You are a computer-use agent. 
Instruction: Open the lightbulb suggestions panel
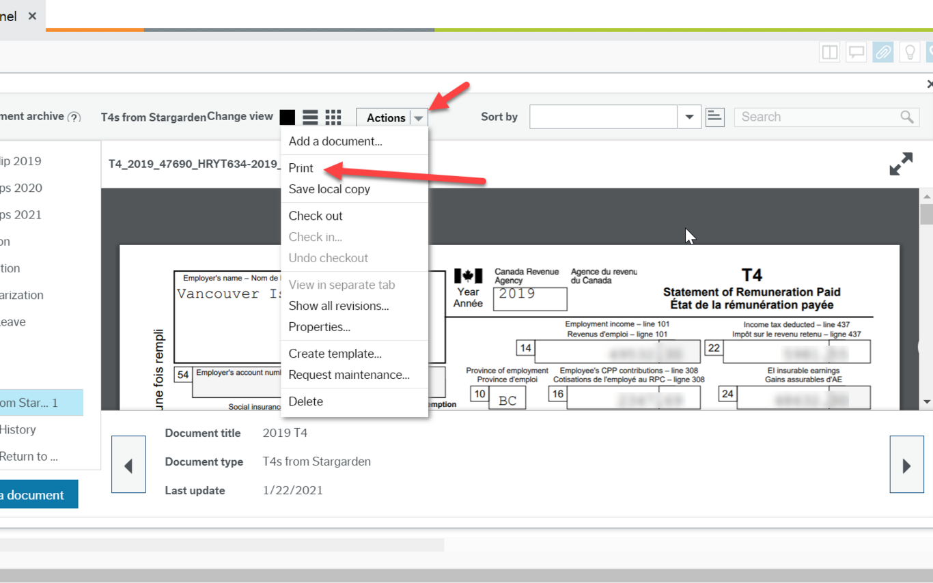[910, 52]
